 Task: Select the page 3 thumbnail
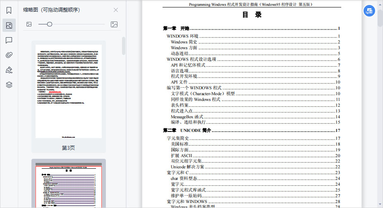(69, 91)
